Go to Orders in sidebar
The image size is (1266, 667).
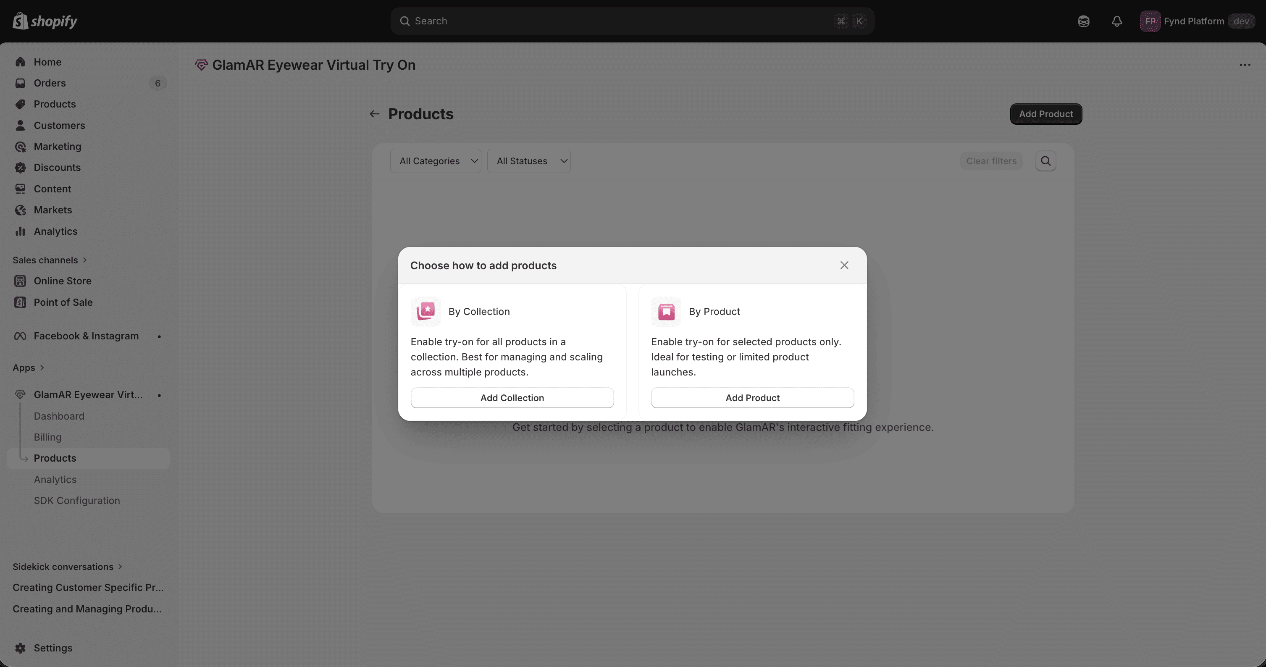click(x=50, y=83)
